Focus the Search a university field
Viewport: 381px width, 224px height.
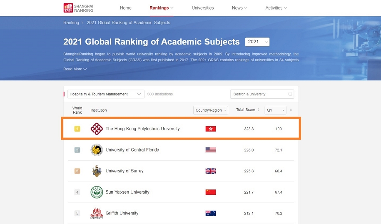pos(262,94)
